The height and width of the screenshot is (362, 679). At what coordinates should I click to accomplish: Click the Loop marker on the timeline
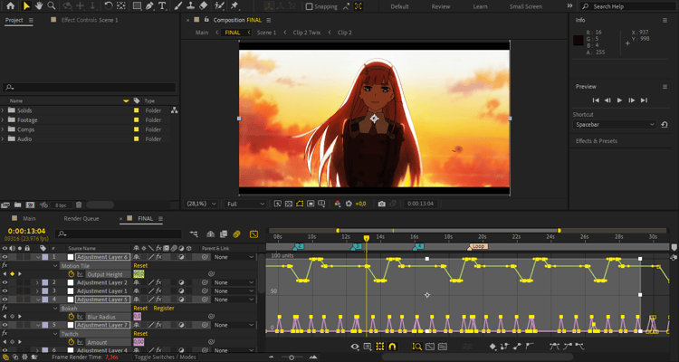coord(478,246)
